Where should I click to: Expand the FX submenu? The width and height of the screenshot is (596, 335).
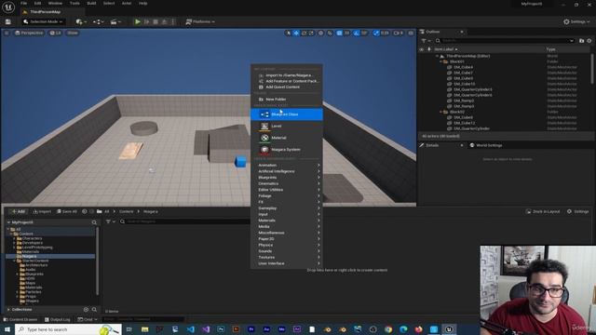click(x=287, y=202)
